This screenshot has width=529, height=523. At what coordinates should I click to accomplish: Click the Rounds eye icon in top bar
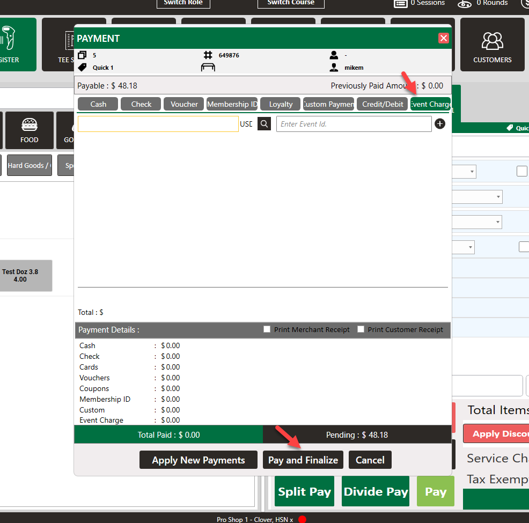click(x=465, y=3)
